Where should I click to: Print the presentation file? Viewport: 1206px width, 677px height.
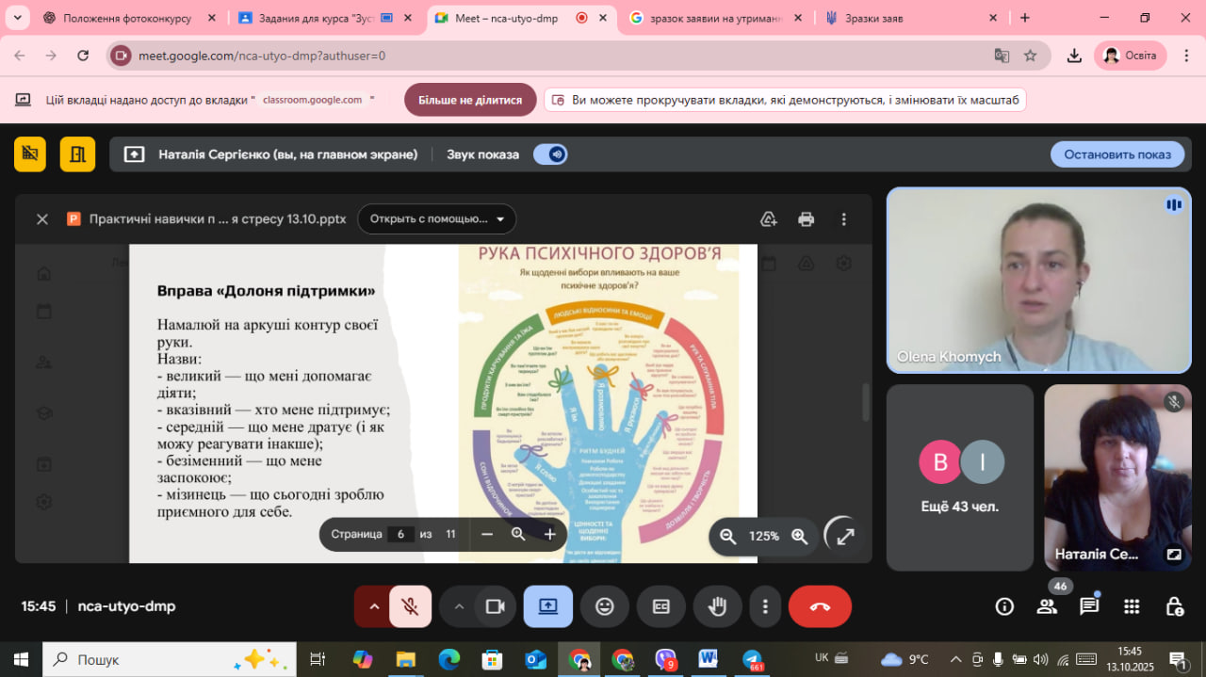pos(806,219)
